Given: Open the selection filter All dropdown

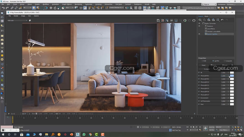Looking at the screenshot, I should coord(27,8).
